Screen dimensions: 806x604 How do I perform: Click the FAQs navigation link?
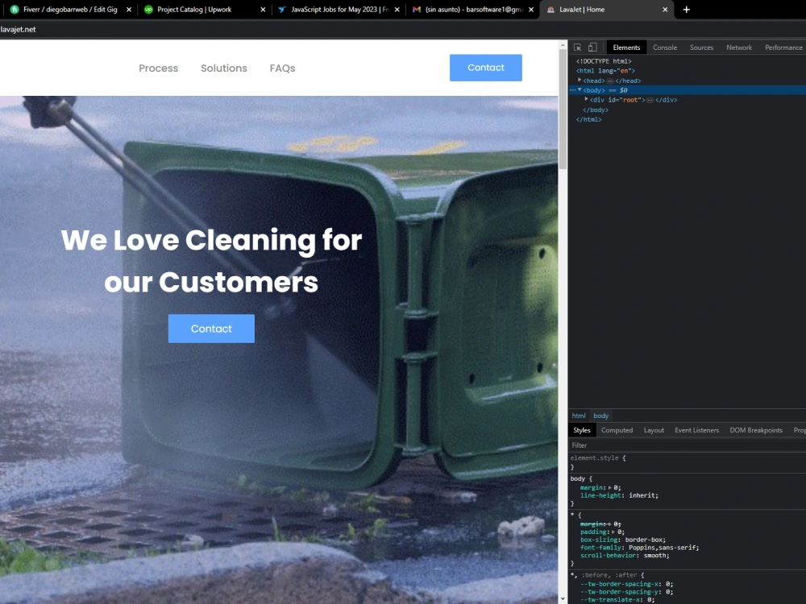point(282,68)
